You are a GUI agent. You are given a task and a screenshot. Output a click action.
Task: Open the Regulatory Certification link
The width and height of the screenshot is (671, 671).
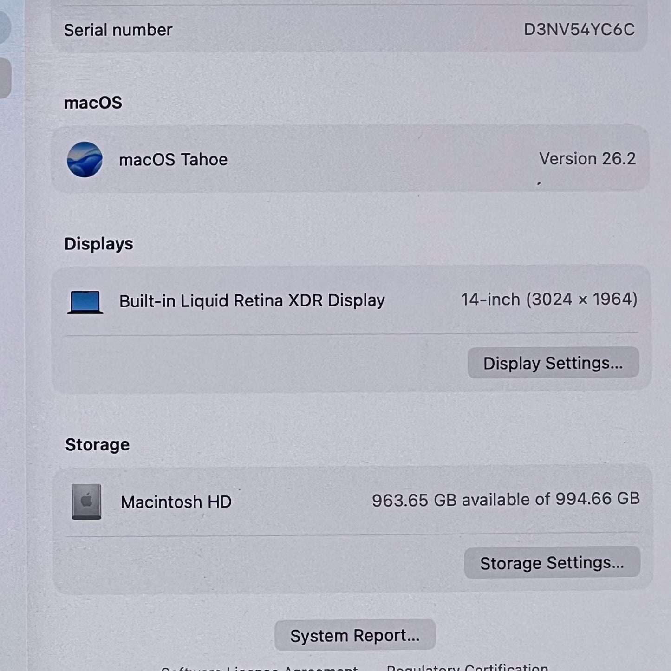point(467,667)
